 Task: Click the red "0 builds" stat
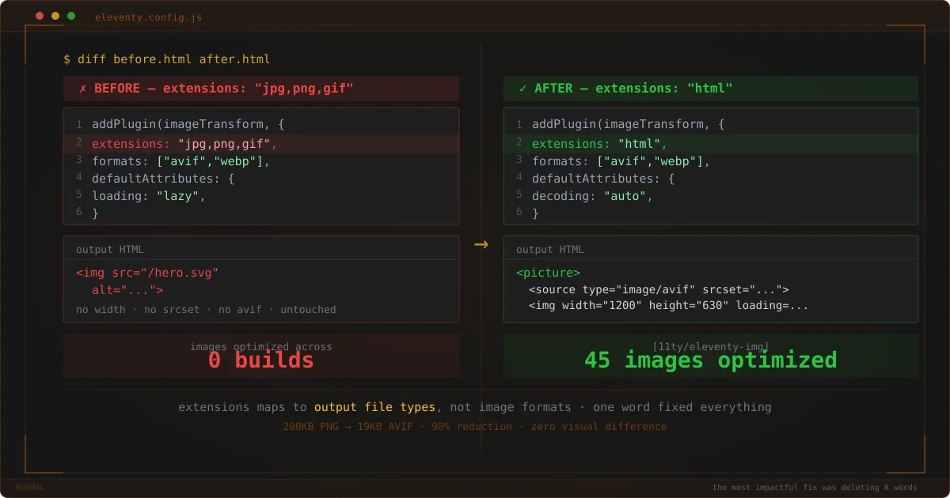[x=261, y=360]
